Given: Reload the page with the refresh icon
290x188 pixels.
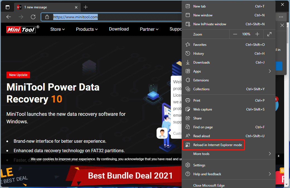Looking at the screenshot, I should point(33,17).
